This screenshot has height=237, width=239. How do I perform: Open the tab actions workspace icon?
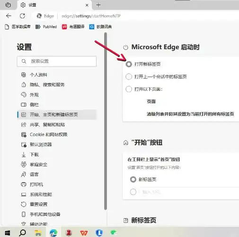[x=8, y=5]
